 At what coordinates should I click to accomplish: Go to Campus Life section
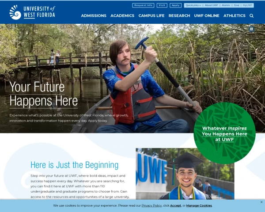tap(151, 15)
